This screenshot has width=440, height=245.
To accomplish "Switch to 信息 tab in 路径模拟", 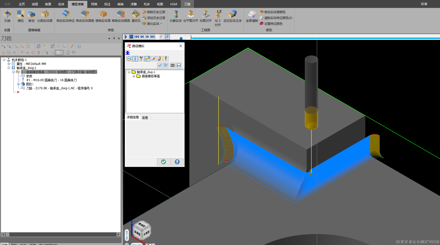I will pyautogui.click(x=145, y=117).
